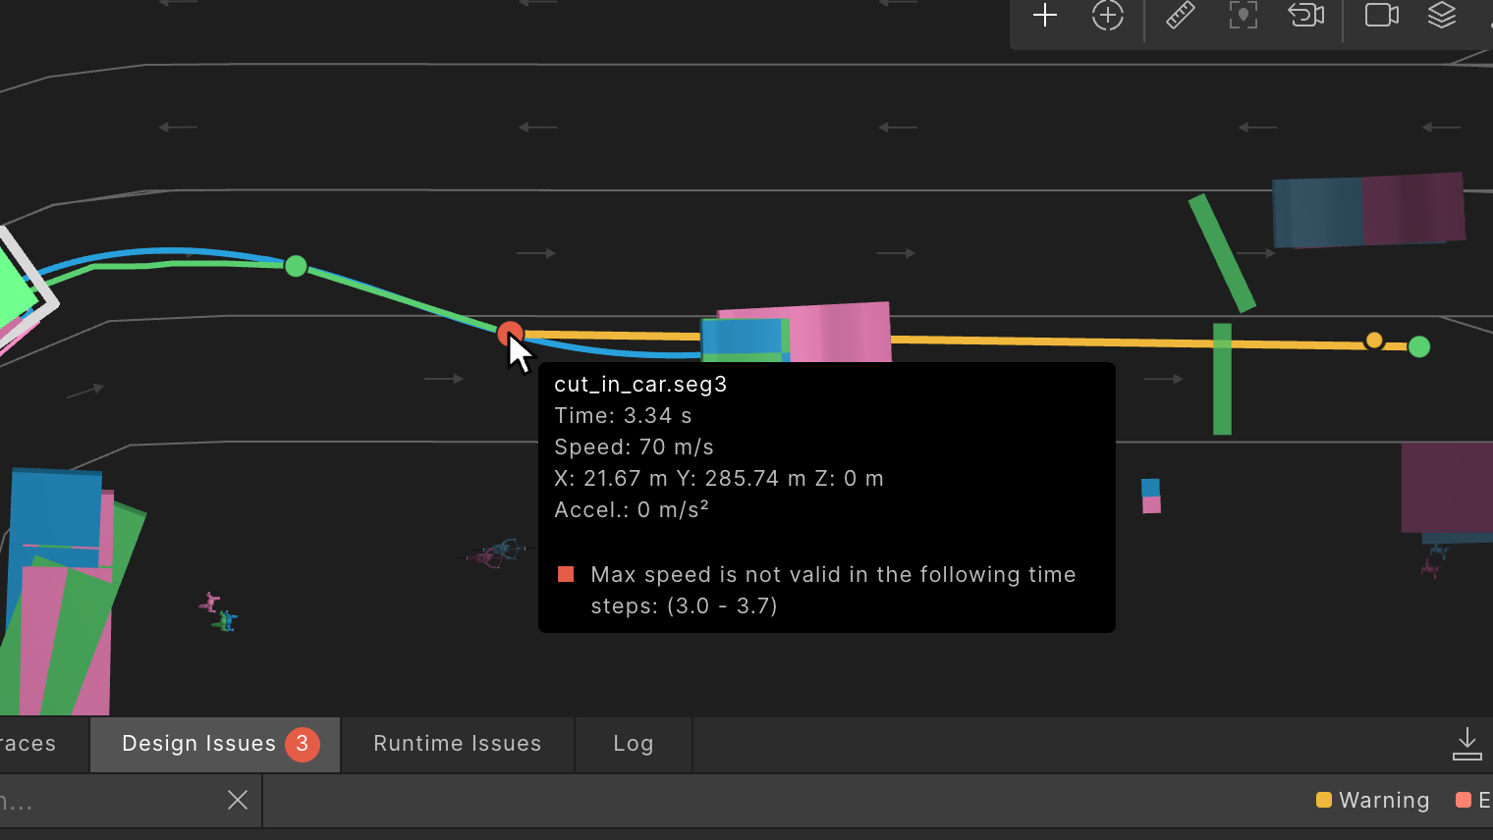The image size is (1493, 840).
Task: Open the Log tab
Action: (x=634, y=744)
